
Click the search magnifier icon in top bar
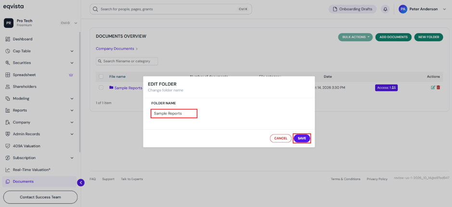coord(96,9)
